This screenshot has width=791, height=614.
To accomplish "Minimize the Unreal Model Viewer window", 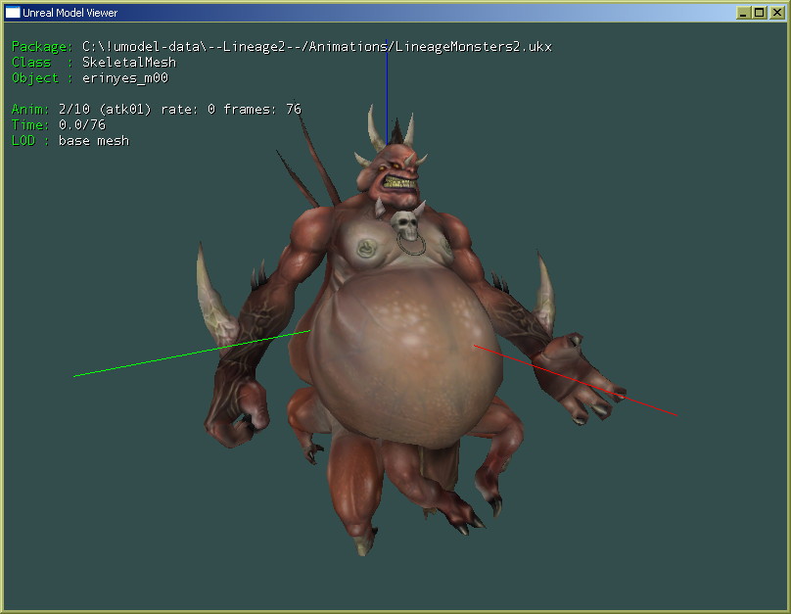I will point(743,13).
